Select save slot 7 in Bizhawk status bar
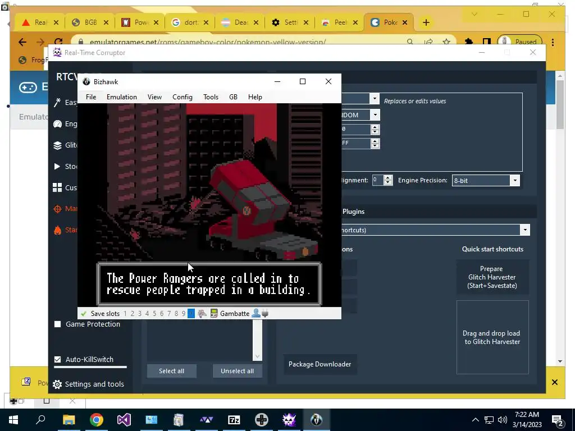 (169, 314)
